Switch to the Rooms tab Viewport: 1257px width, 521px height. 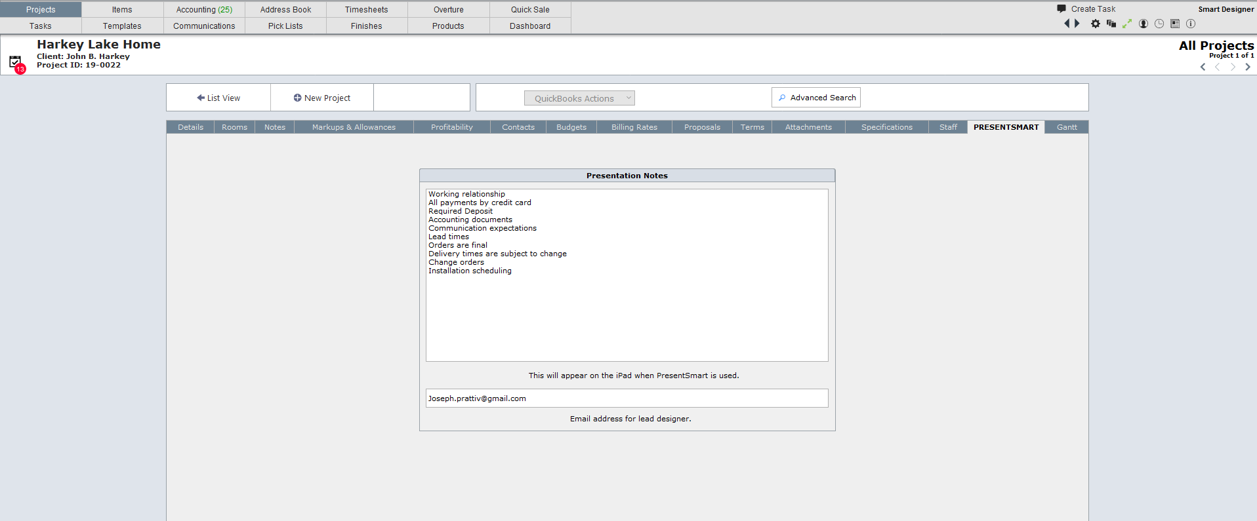[x=234, y=127]
